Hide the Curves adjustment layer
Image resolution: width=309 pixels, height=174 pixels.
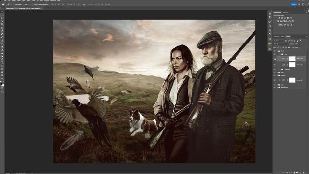[x=274, y=80]
